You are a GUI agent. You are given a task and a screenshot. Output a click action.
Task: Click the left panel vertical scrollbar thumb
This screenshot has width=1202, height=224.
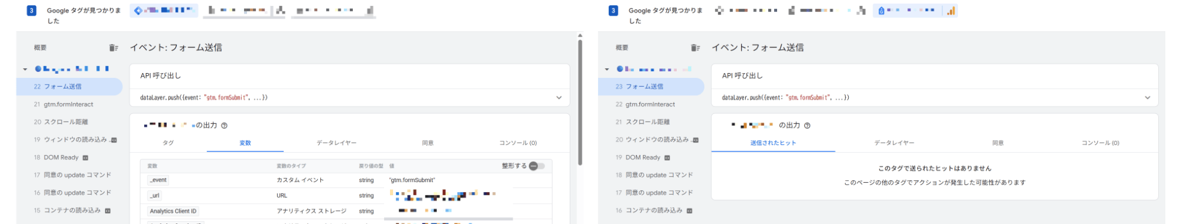point(580,102)
